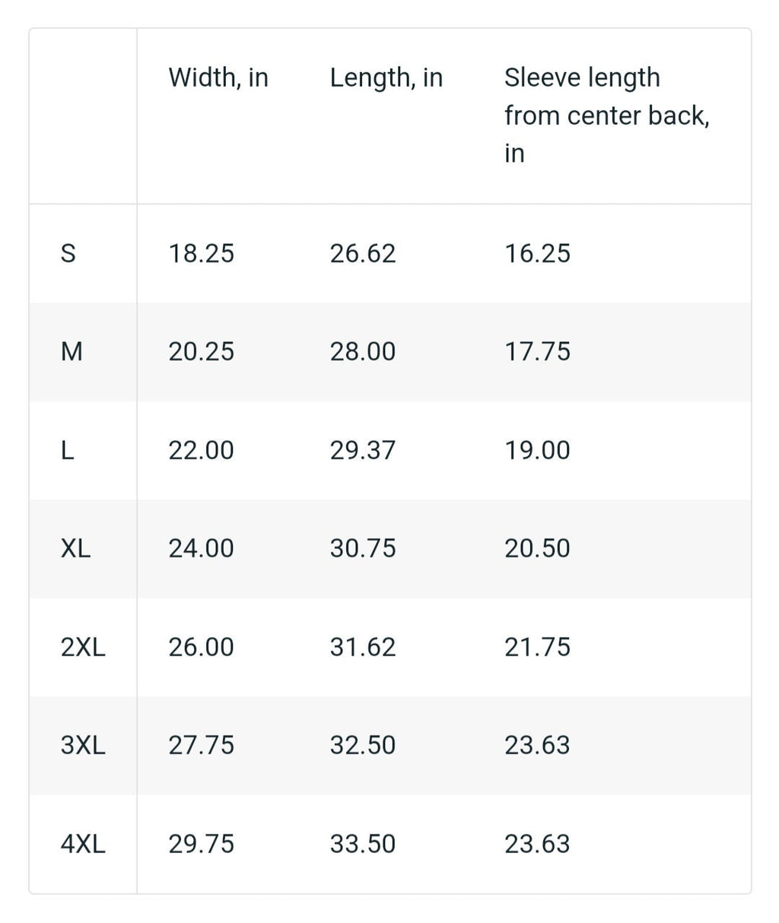This screenshot has height=923, width=779.
Task: Click the 24.00 width value for XL
Action: 201,548
